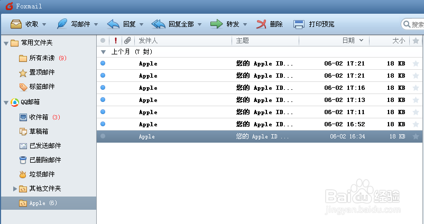This screenshot has width=424, height=224.
Task: Open the 转发 dropdown arrow
Action: [x=245, y=24]
